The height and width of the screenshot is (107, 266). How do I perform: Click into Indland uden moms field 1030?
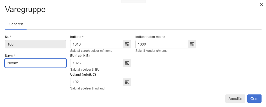coord(162,44)
